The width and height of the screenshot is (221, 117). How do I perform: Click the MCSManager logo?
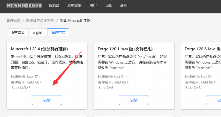[24, 5]
